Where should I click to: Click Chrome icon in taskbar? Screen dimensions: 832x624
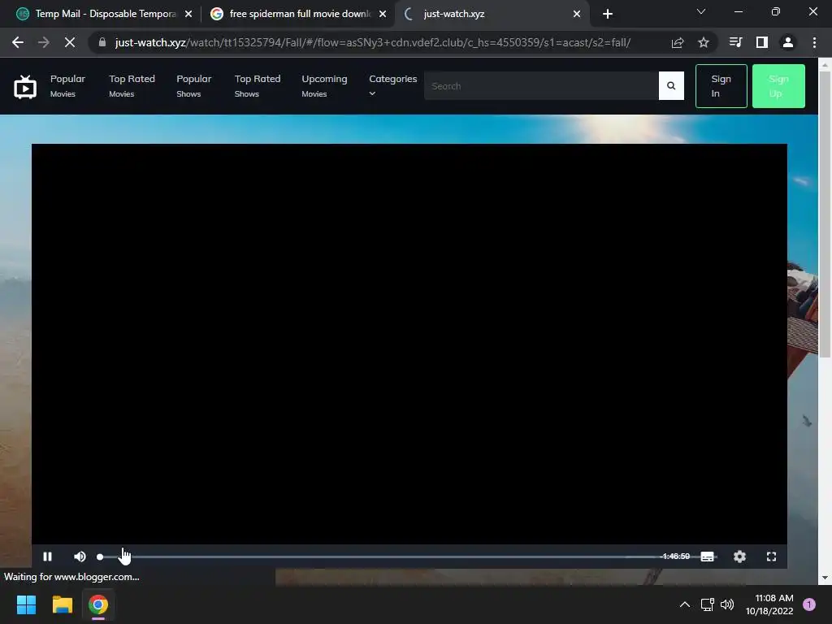[x=98, y=604]
